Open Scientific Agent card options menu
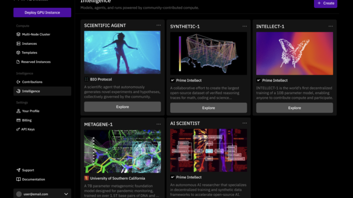 [159, 25]
